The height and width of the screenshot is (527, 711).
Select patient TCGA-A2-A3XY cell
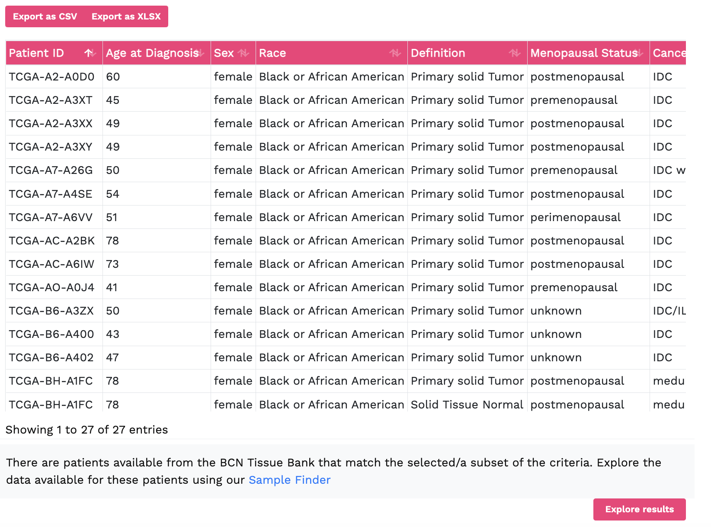54,147
